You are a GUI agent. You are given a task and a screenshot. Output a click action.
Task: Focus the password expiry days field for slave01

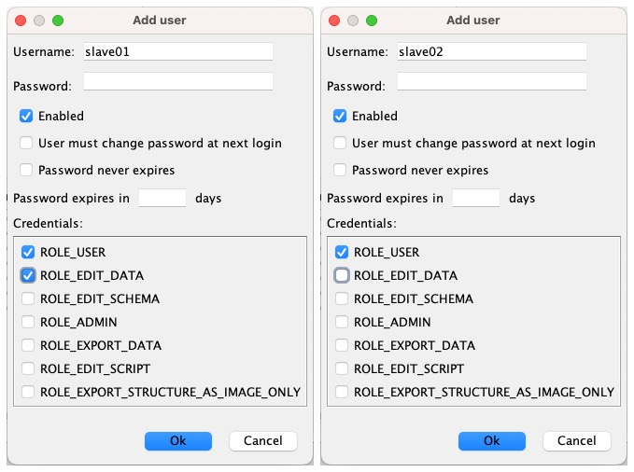[x=162, y=198]
